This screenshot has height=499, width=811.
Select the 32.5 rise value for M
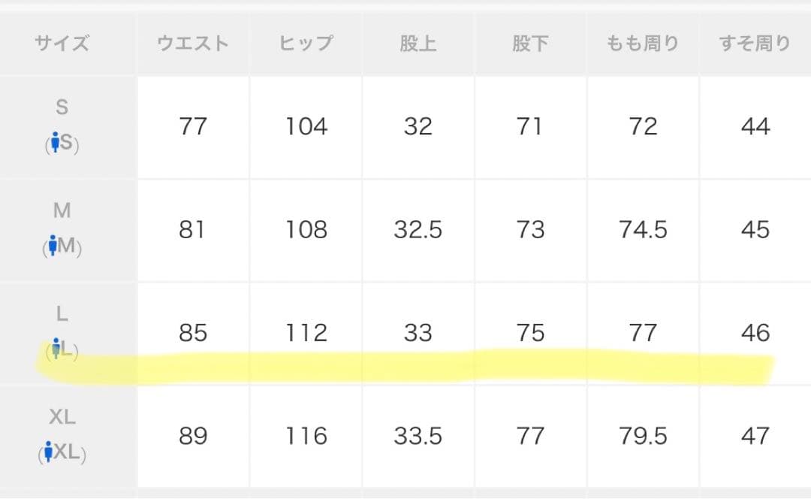418,229
